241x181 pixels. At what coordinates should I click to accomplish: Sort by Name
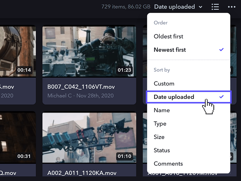coord(189,110)
